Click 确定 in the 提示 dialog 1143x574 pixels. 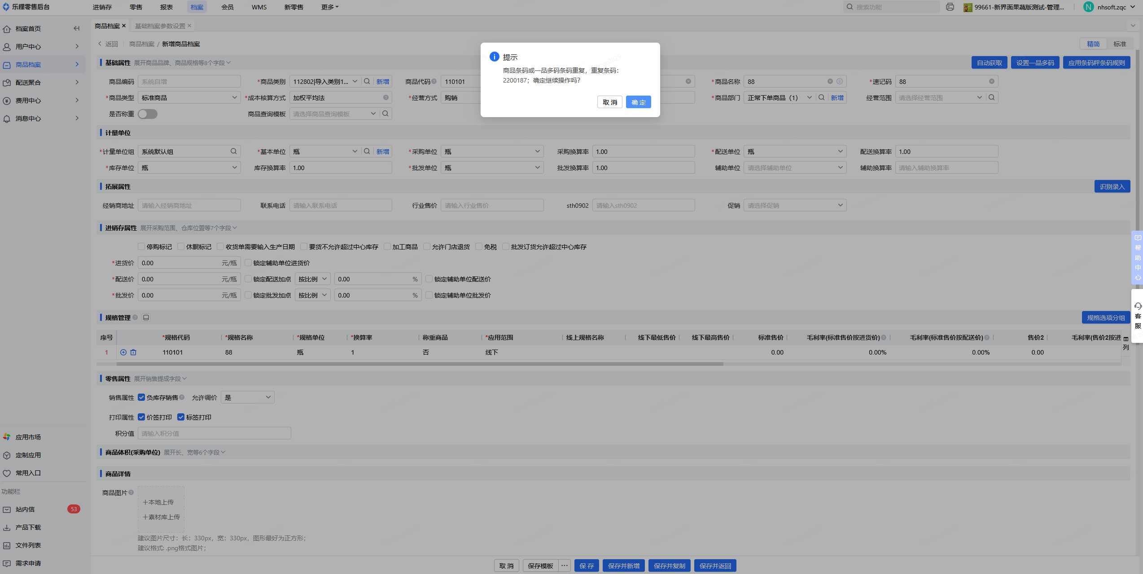tap(638, 102)
